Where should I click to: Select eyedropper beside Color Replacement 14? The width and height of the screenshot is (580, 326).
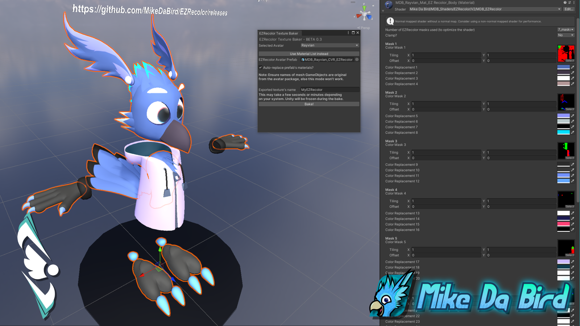(573, 219)
